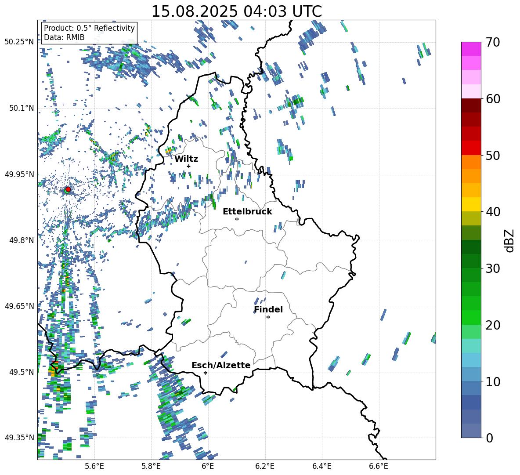Click the 30 colorbar tick label
The width and height of the screenshot is (520, 475).
493,268
